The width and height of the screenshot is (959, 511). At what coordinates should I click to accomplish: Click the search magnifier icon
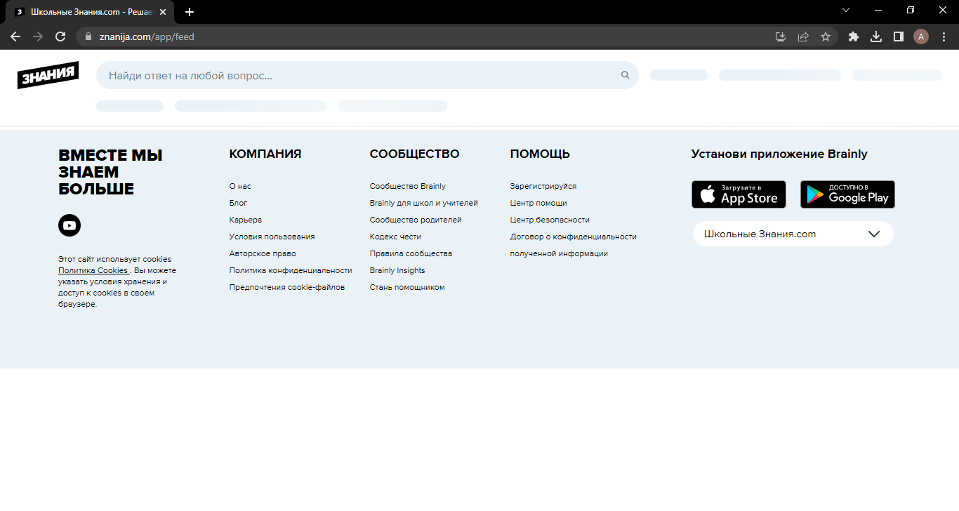(625, 75)
